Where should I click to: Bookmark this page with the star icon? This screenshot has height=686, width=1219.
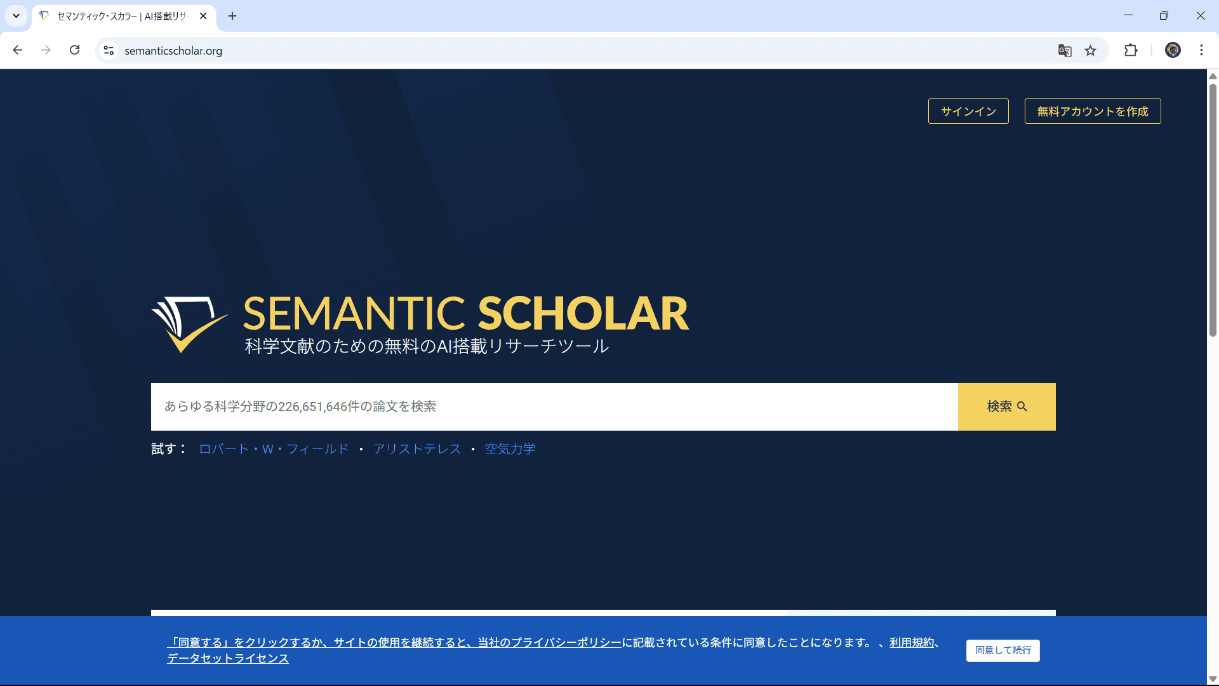pyautogui.click(x=1090, y=50)
